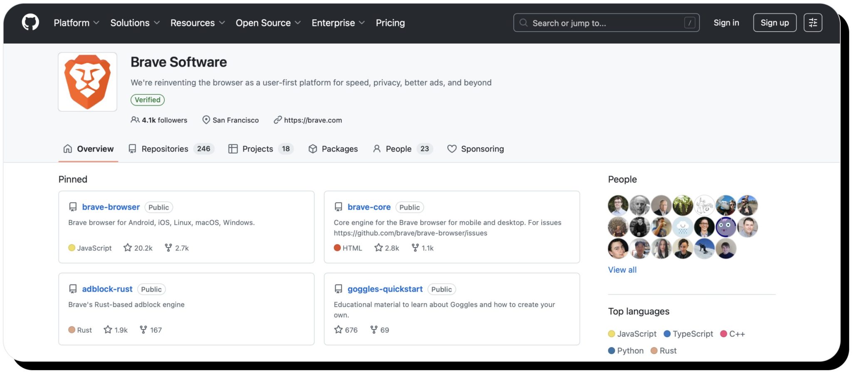Click the followers people icon

click(135, 120)
